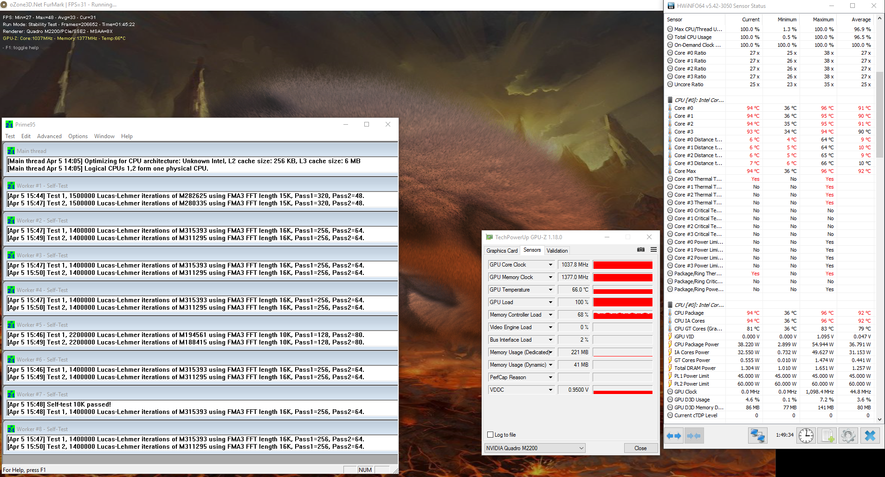Open the Validation tab in GPU-Z
Image resolution: width=885 pixels, height=477 pixels.
click(557, 251)
